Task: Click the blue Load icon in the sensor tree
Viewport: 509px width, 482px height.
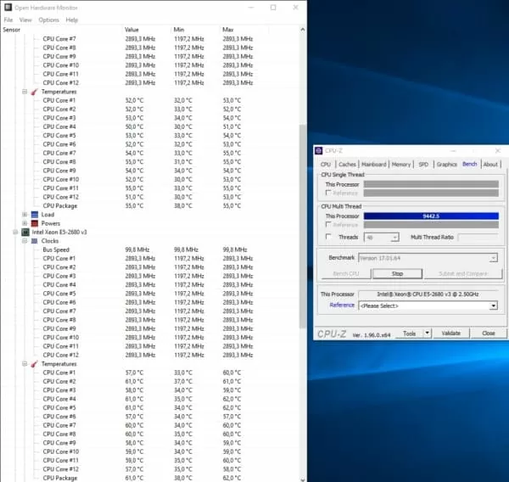Action: (35, 215)
